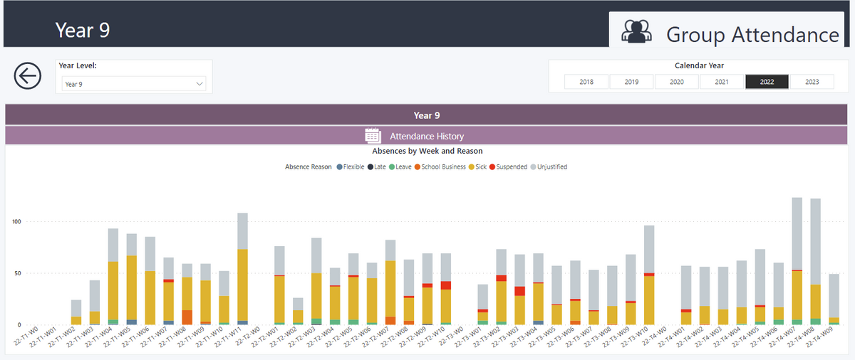Click the Unjustified legend entry

click(x=553, y=167)
